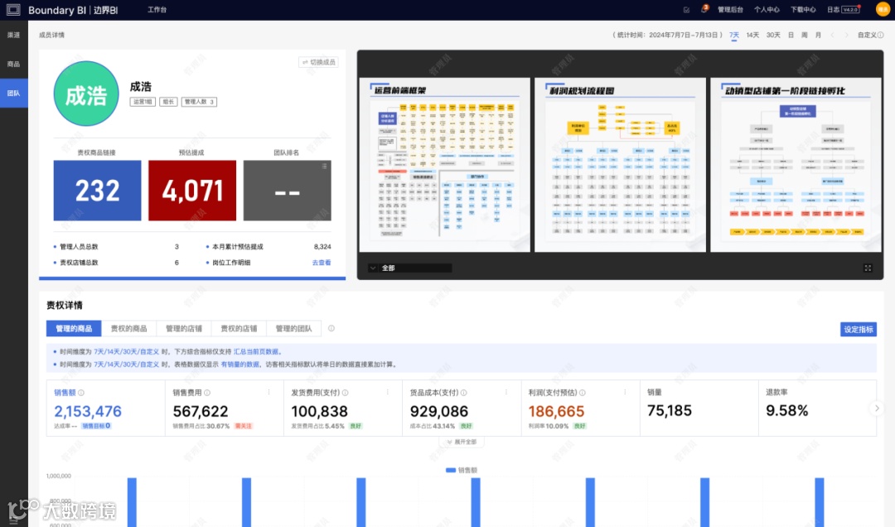Image resolution: width=895 pixels, height=527 pixels.
Task: Click 设定指标 button
Action: tap(859, 330)
